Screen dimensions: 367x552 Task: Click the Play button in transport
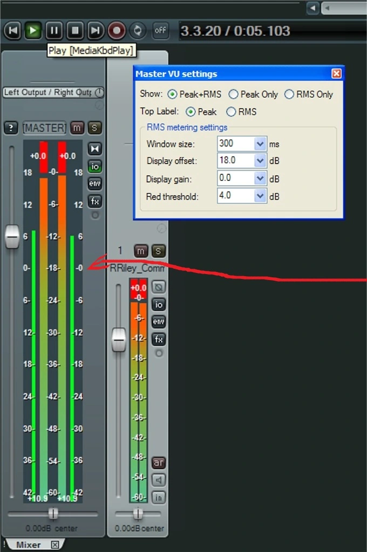(x=33, y=30)
